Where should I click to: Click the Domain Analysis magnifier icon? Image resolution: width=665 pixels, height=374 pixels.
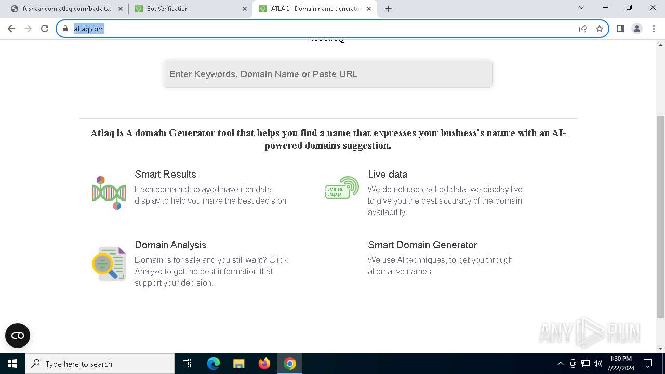tap(109, 264)
